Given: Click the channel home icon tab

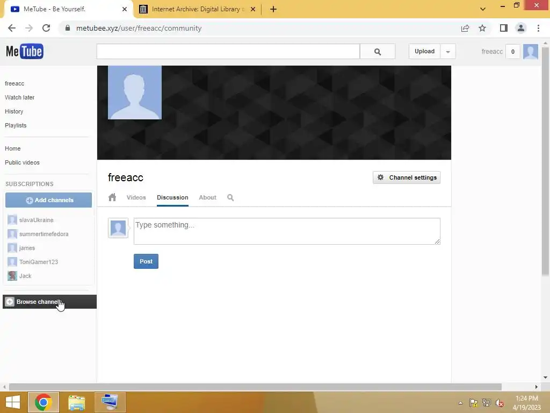Looking at the screenshot, I should [112, 197].
